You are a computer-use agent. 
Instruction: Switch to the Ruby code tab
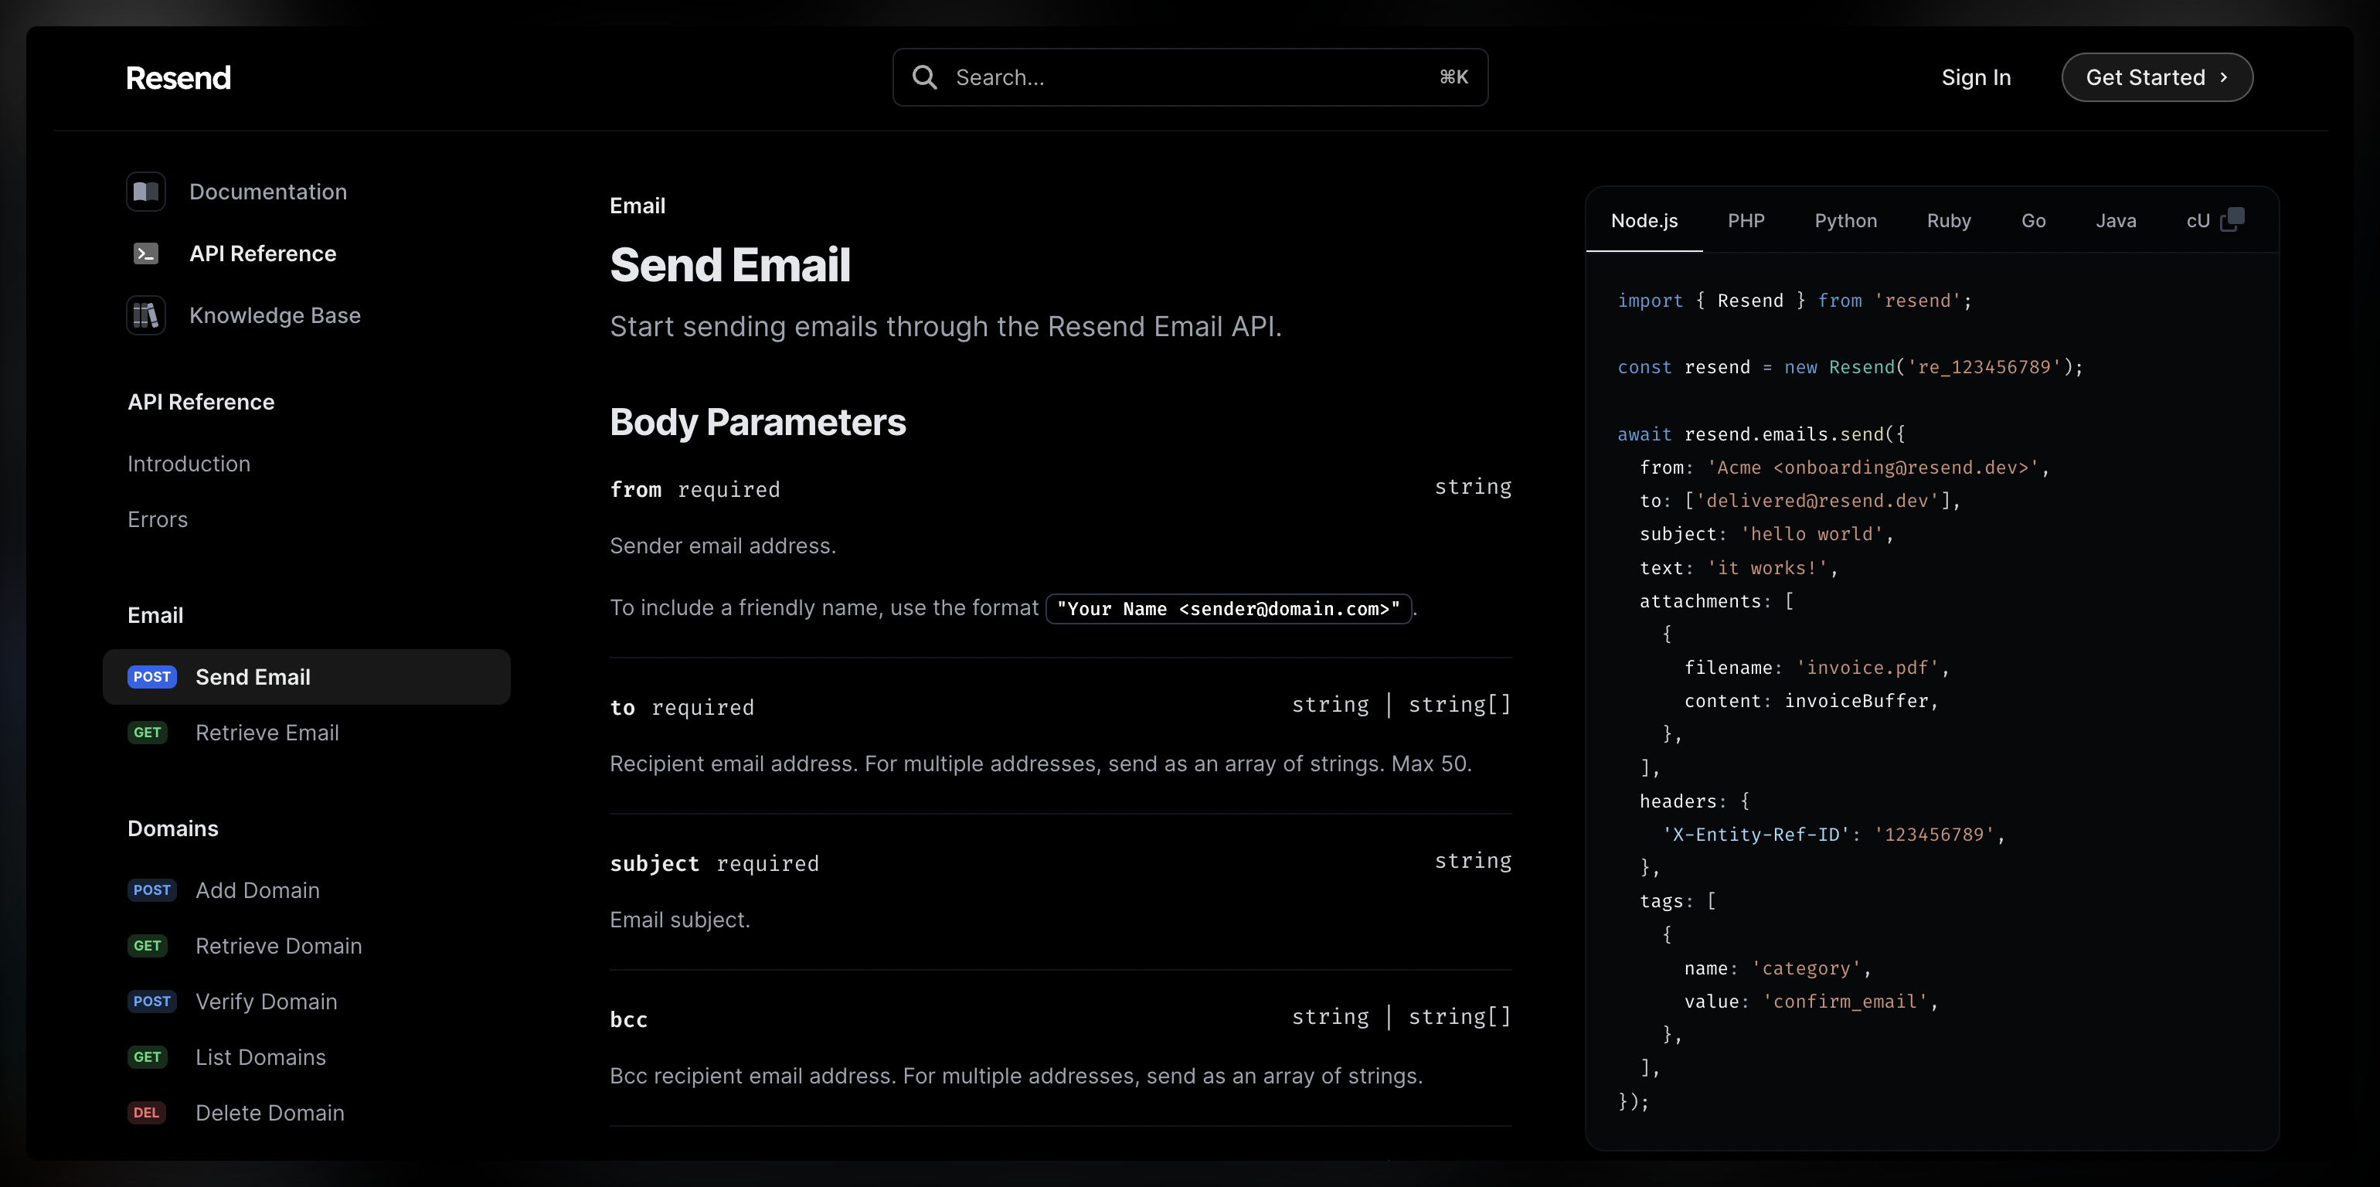click(1949, 221)
